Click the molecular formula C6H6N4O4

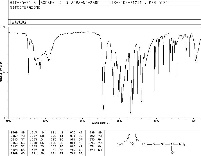[x=18, y=22]
